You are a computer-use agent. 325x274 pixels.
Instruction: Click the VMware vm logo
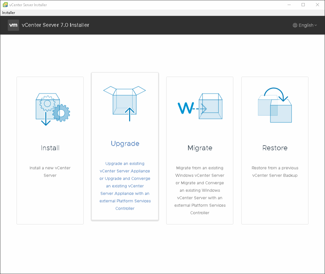click(x=13, y=25)
